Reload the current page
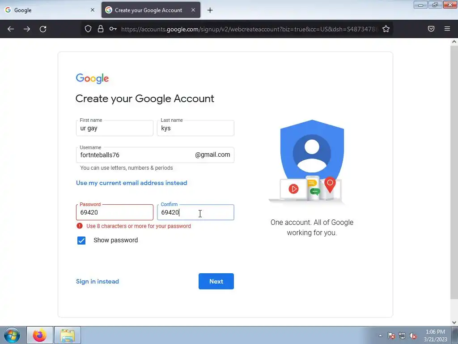458x344 pixels. [x=43, y=29]
